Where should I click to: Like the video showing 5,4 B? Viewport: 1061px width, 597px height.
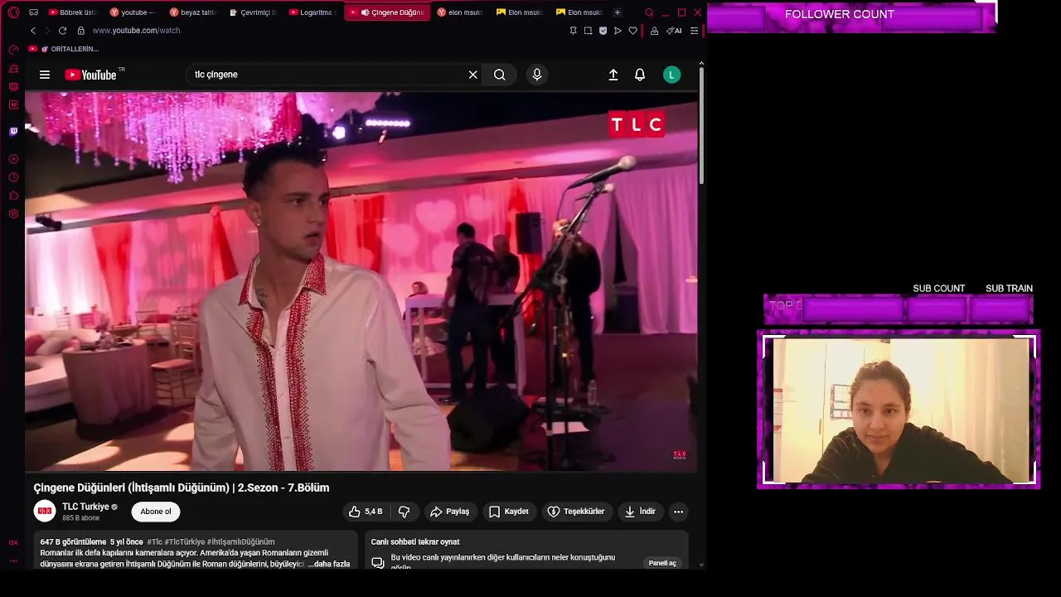click(x=366, y=512)
